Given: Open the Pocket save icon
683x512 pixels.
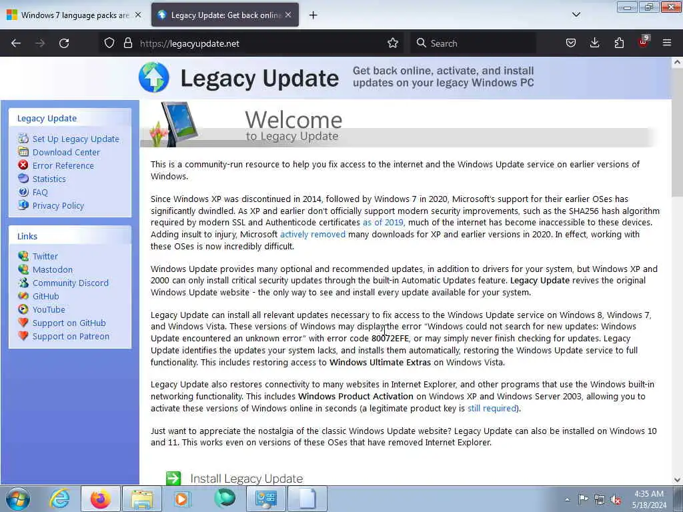Looking at the screenshot, I should tap(571, 43).
